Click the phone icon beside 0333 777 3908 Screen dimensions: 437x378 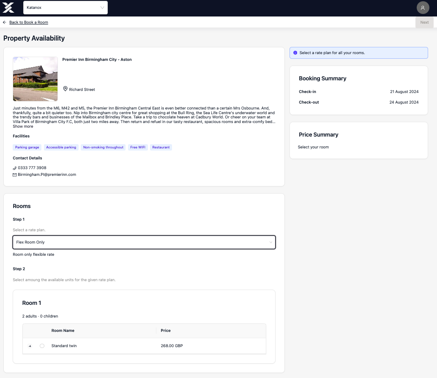[15, 168]
